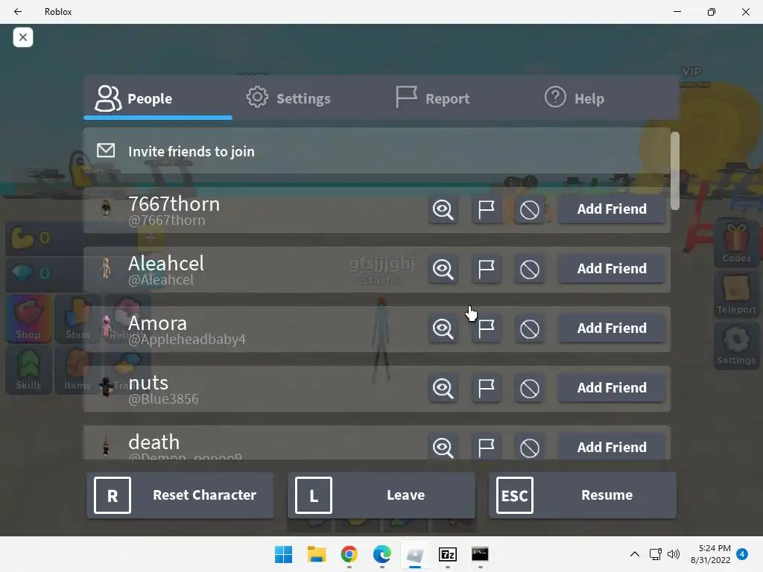
Task: Open the volume control in the system tray
Action: [x=674, y=554]
